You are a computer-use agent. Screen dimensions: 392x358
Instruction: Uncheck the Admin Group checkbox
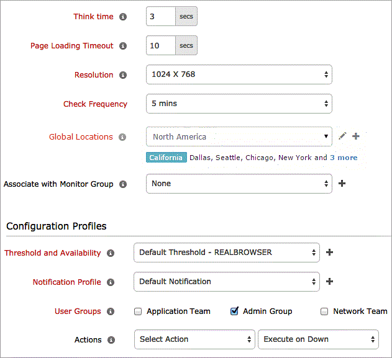234,311
